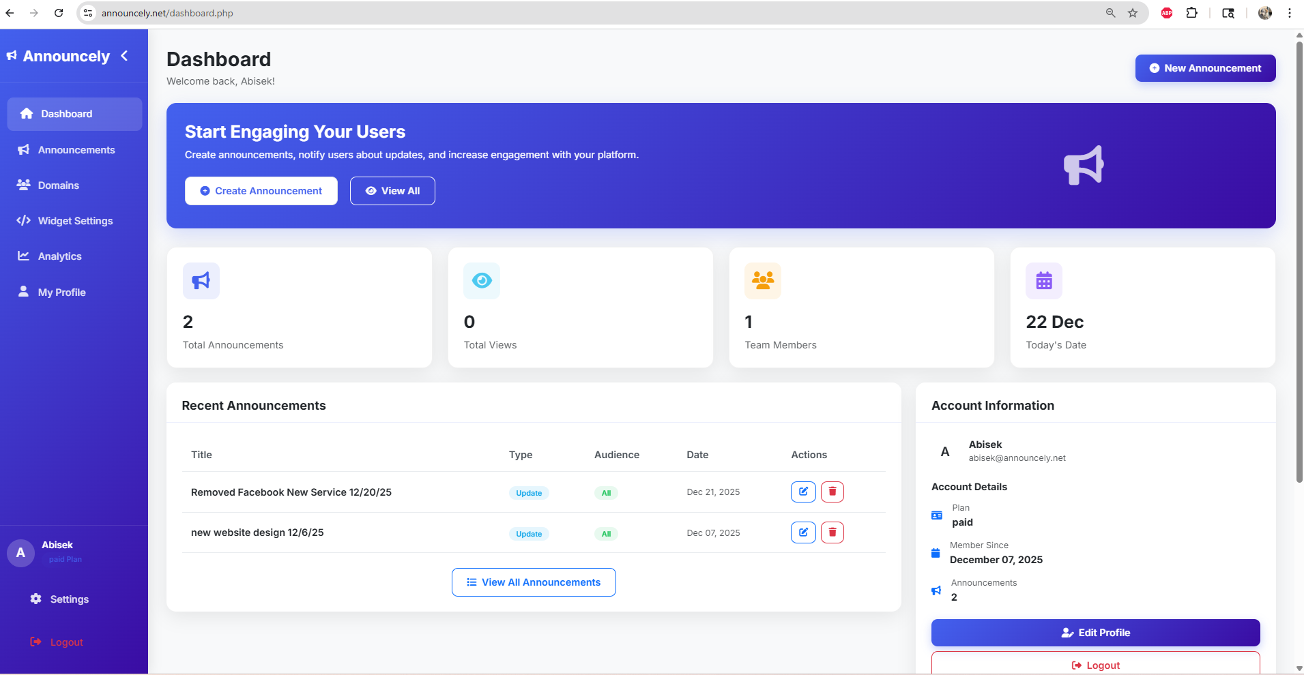
Task: Click the Total Announcements megaphone icon
Action: pyautogui.click(x=201, y=281)
